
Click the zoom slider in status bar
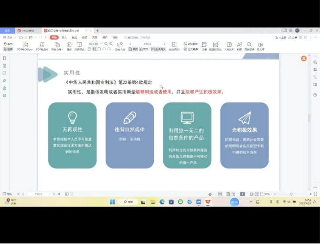point(291,194)
